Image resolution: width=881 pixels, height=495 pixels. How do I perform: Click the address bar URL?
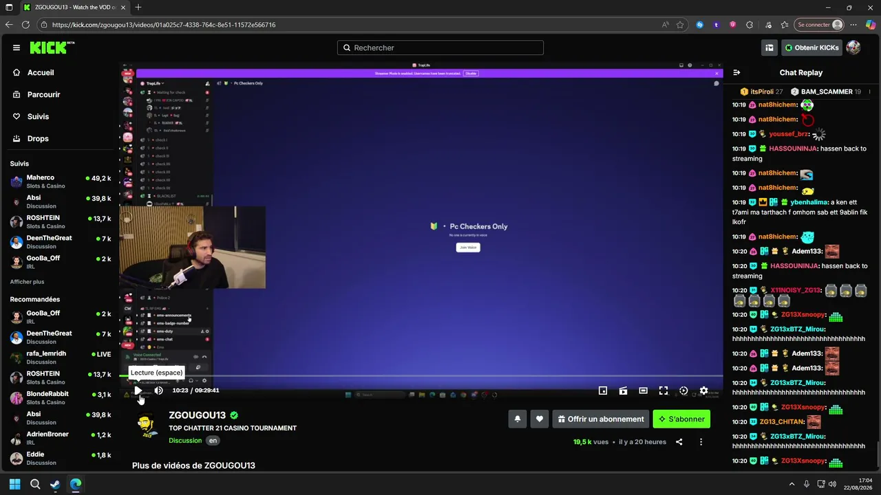point(164,25)
